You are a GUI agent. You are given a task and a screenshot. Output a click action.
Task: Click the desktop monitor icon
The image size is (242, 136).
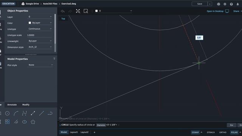227,11
